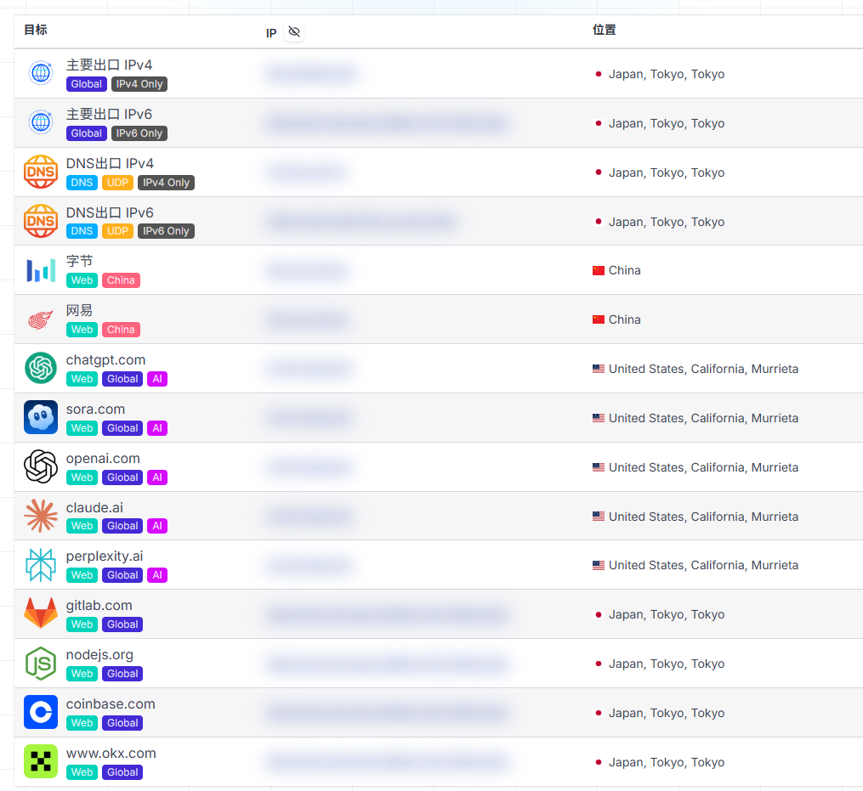863x791 pixels.
Task: Click the gitlab.com fox logo icon
Action: click(x=41, y=613)
